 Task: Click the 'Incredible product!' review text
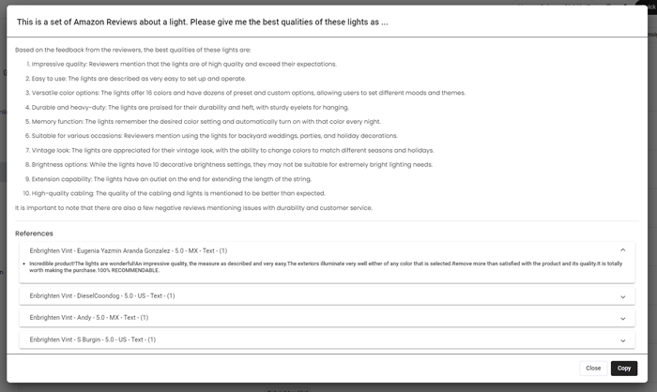(x=324, y=267)
